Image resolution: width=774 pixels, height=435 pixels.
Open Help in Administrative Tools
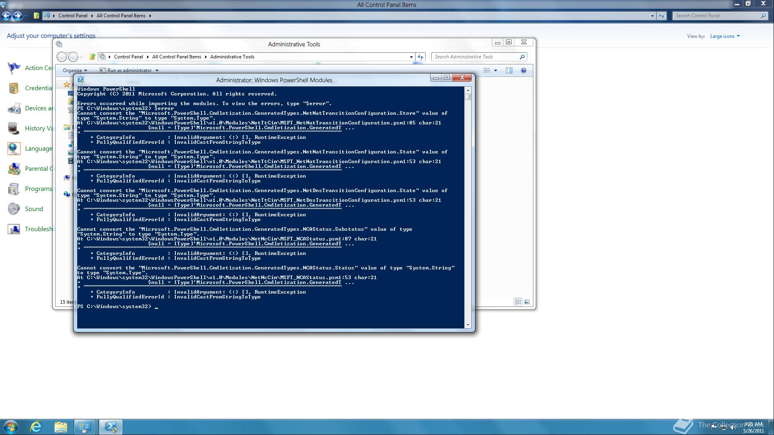[x=523, y=70]
